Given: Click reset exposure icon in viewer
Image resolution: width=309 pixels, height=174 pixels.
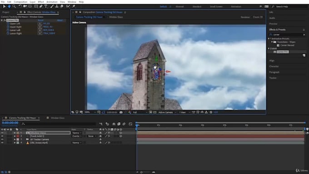Looking at the screenshot, I should point(211,112).
